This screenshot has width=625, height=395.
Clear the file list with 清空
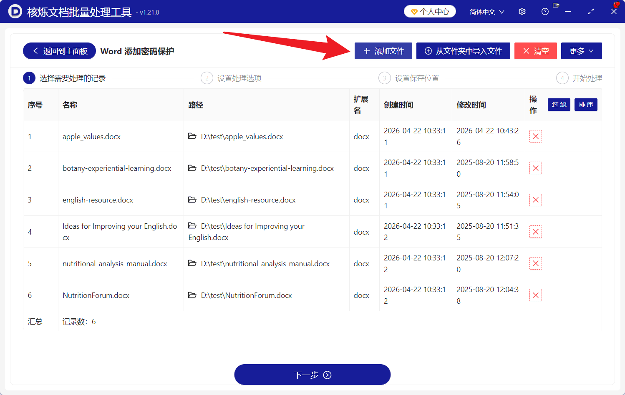click(x=536, y=50)
